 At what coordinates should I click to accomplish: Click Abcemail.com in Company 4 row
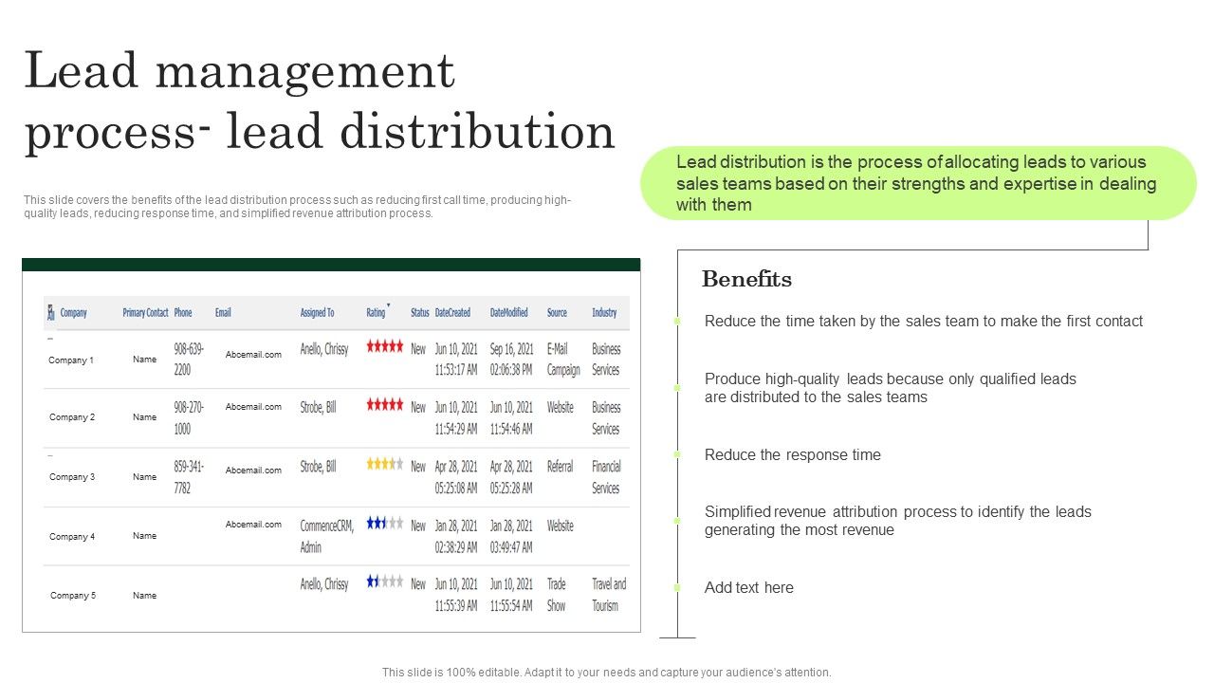click(x=253, y=525)
